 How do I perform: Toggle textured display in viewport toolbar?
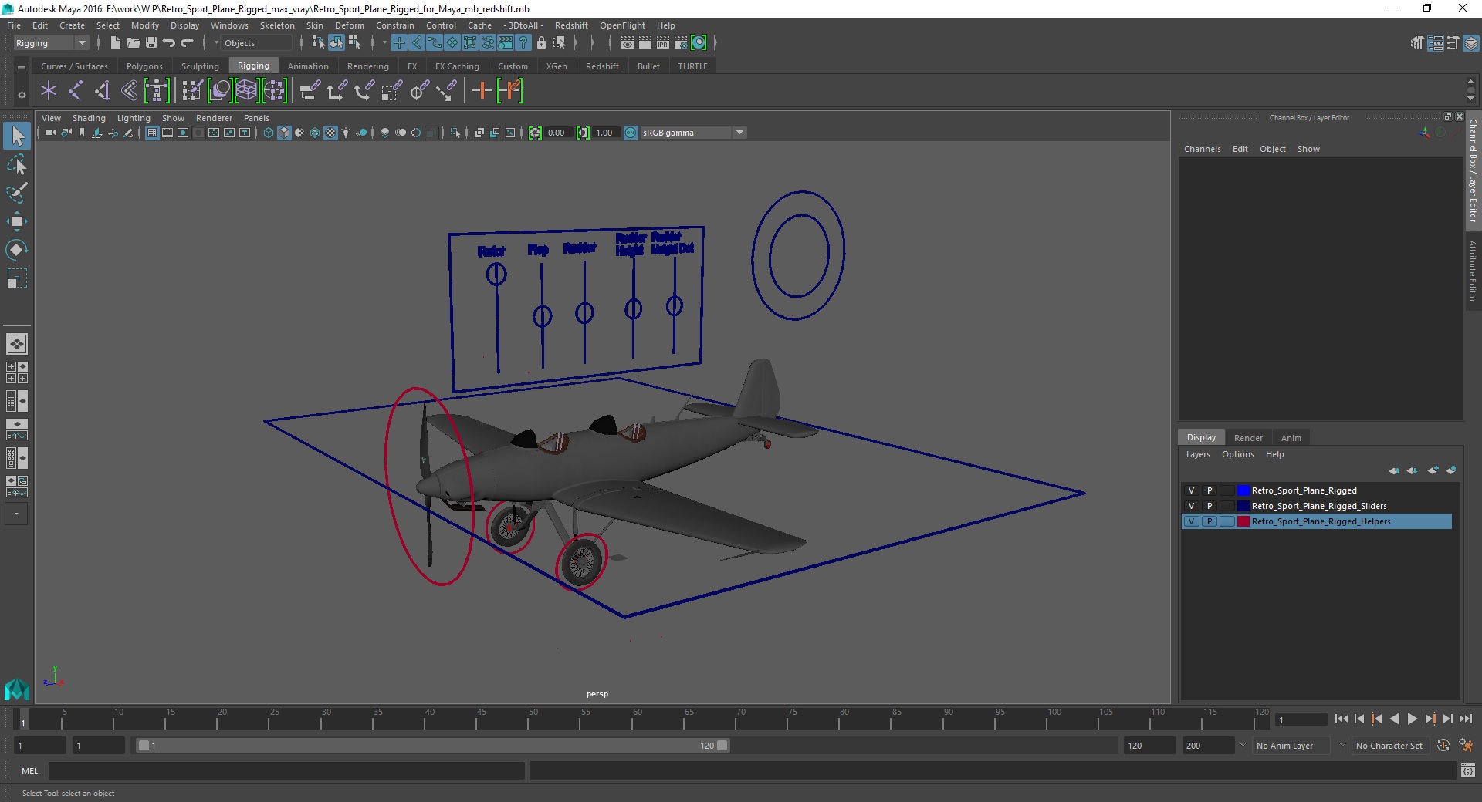[x=330, y=133]
